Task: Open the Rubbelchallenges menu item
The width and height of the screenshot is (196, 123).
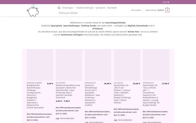Action: click(85, 8)
